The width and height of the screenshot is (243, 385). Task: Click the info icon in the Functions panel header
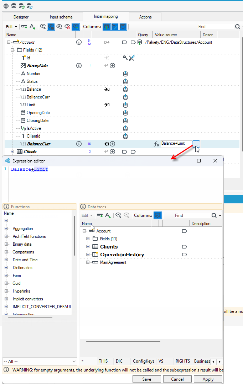pos(7,207)
